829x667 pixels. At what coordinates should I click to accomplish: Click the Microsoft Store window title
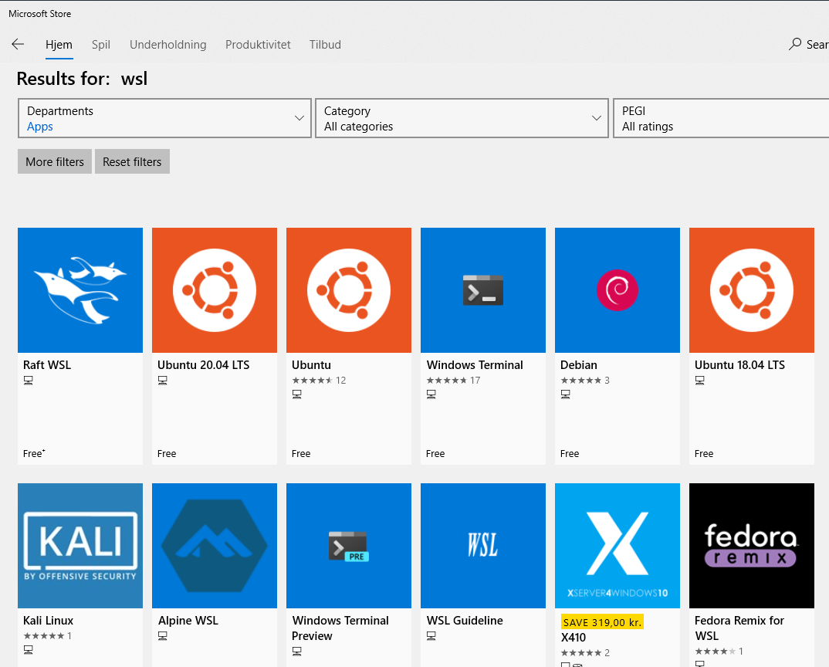tap(39, 14)
